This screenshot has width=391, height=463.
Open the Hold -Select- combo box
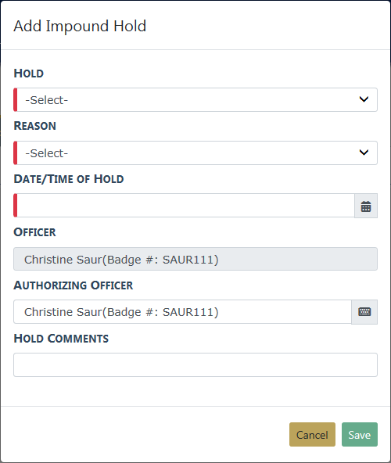click(195, 100)
